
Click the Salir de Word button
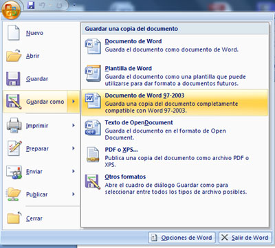tap(245, 238)
